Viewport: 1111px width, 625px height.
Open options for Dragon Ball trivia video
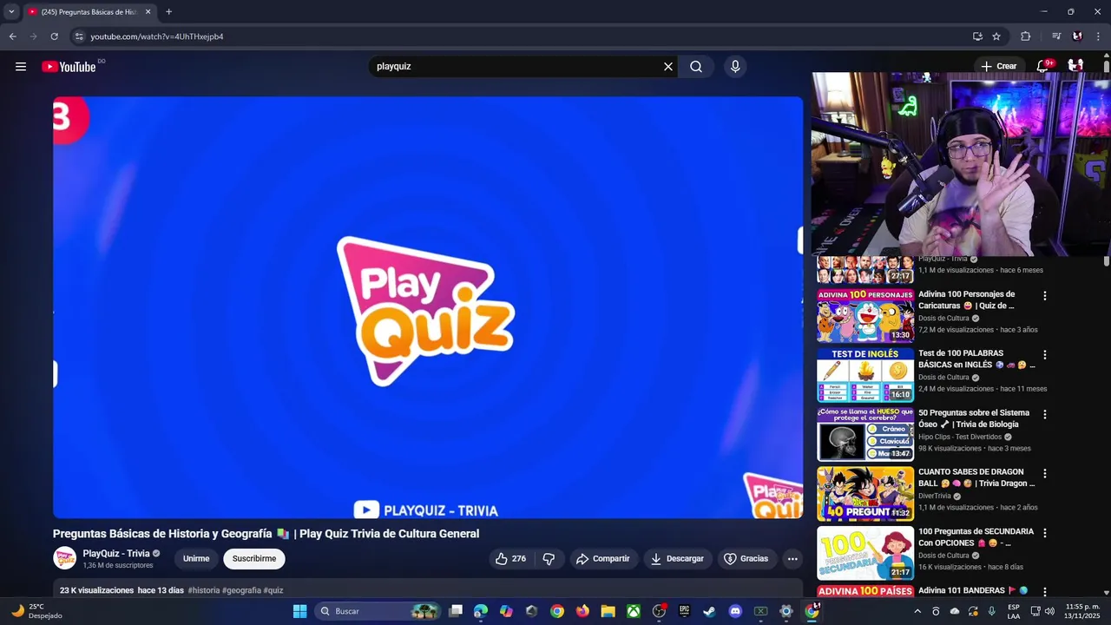tap(1045, 474)
